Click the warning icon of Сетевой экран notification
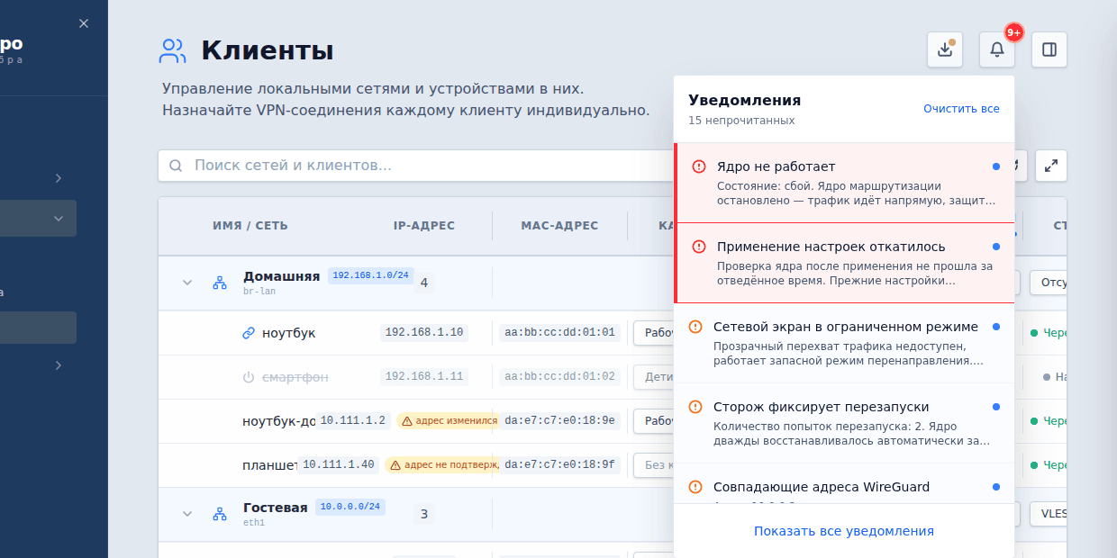This screenshot has height=558, width=1117. [x=695, y=327]
